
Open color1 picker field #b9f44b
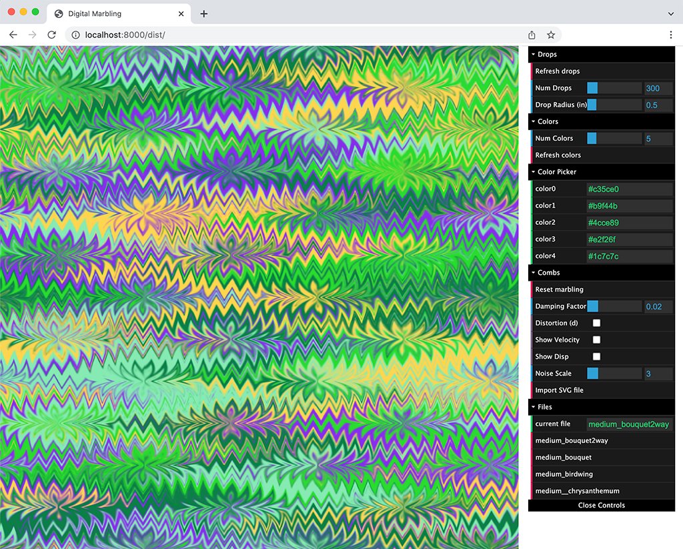(630, 205)
